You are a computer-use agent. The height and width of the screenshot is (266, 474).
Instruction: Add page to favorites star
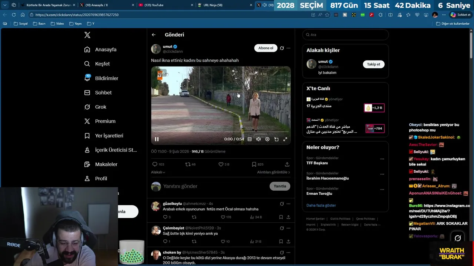point(327,15)
